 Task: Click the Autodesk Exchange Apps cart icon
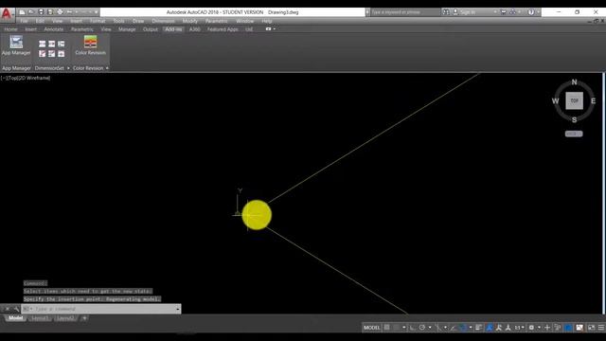pos(504,12)
